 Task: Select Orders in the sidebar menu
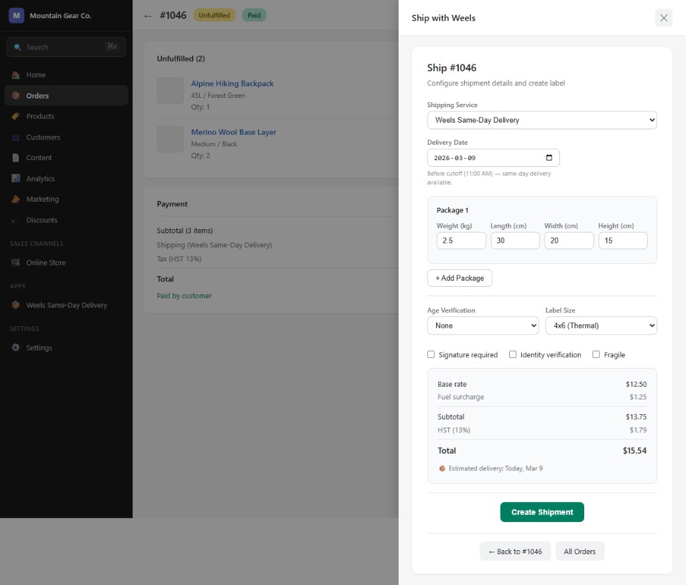pyautogui.click(x=17, y=95)
